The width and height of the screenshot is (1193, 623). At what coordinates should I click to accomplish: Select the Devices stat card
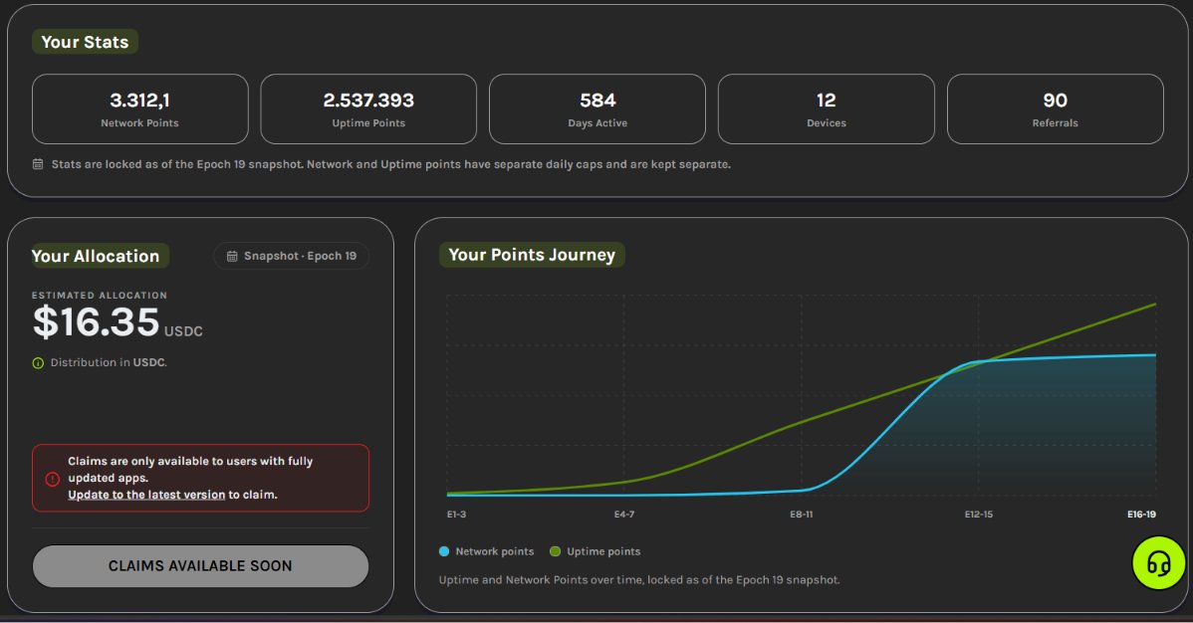(x=827, y=108)
